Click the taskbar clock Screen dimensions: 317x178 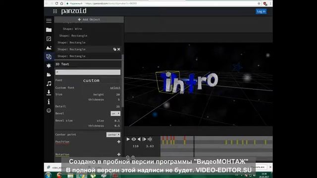coord(264,175)
